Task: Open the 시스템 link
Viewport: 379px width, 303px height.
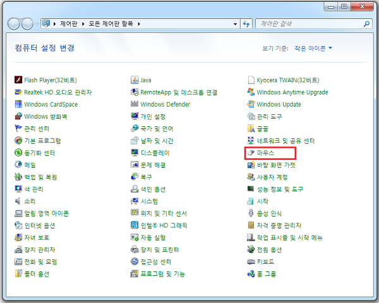Action: (149, 201)
